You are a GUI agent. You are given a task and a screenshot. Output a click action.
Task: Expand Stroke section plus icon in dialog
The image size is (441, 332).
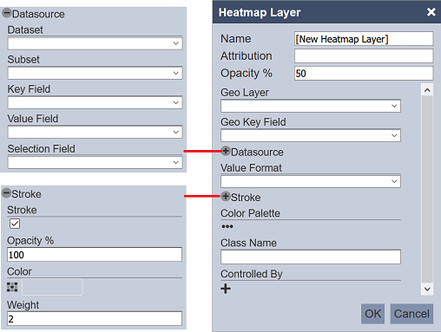[x=226, y=196]
